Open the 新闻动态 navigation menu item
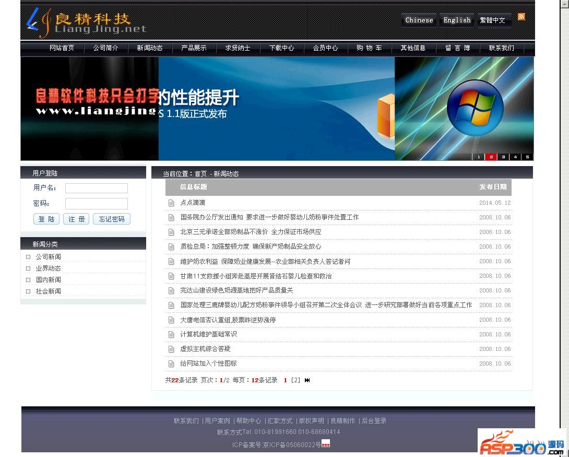 [150, 48]
